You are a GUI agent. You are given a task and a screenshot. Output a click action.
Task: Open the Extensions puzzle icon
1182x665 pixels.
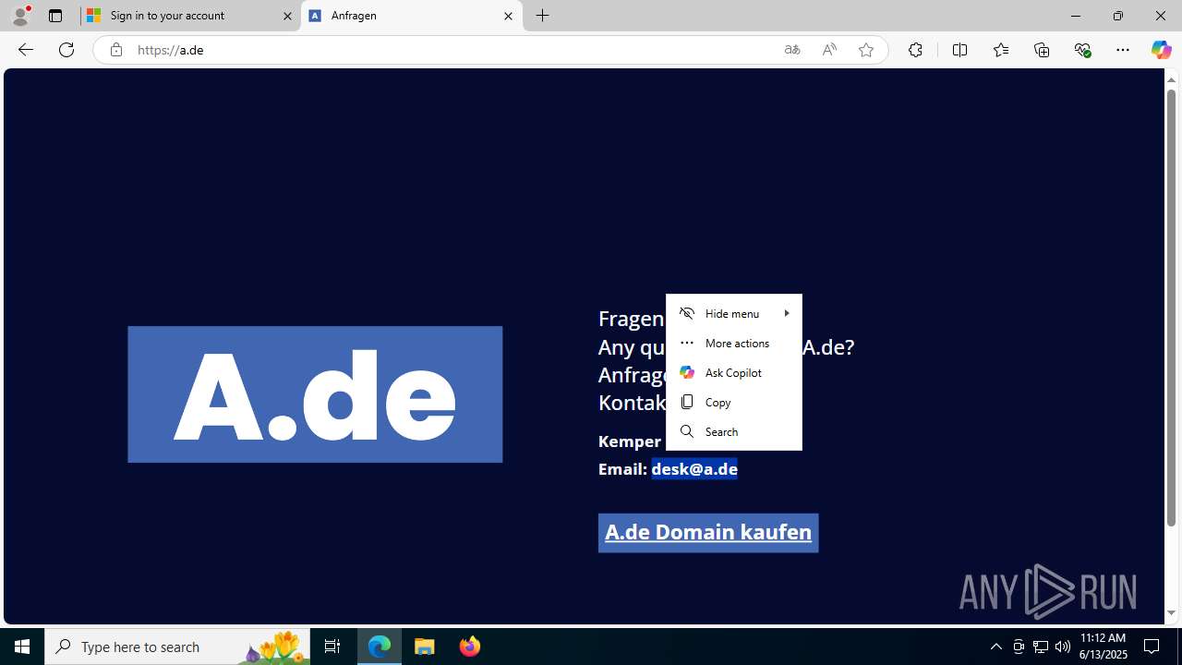[915, 50]
